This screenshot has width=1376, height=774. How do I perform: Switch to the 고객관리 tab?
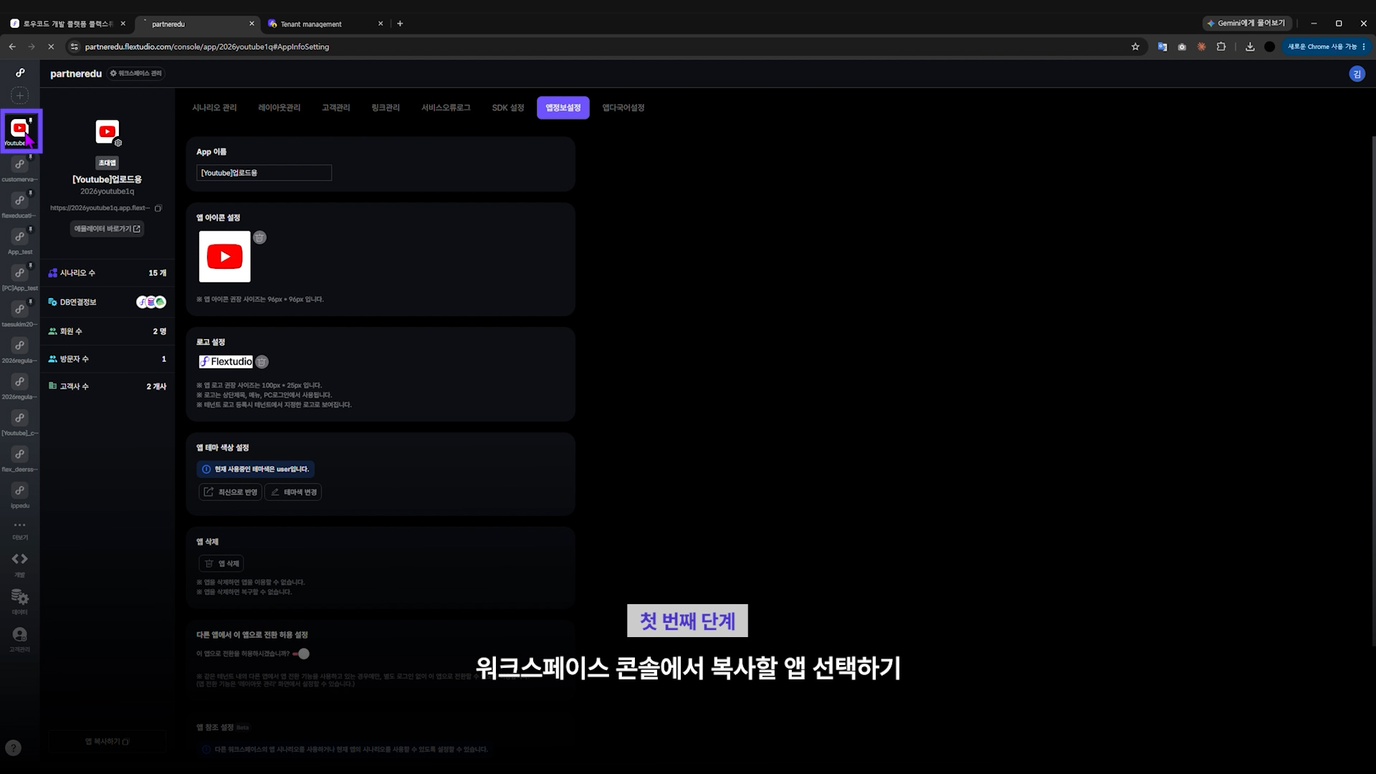tap(336, 107)
